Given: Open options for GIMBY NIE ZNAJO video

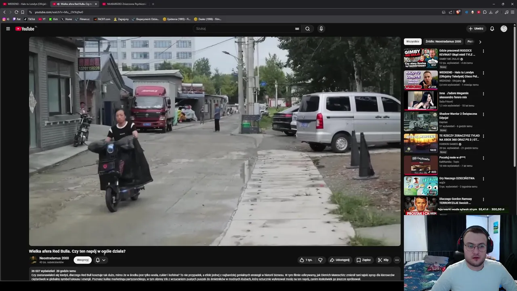Looking at the screenshot, I should (x=483, y=51).
